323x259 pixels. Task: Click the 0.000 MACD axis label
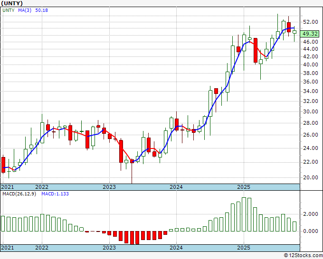[310, 231]
